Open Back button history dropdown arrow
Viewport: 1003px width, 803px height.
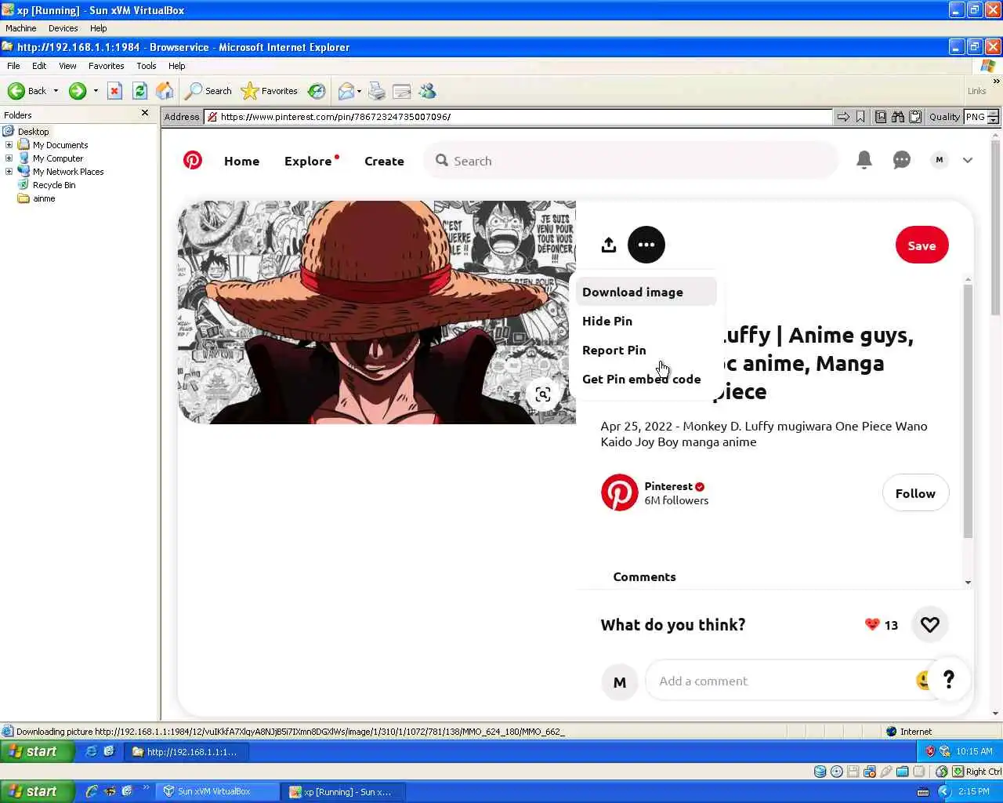(x=56, y=91)
